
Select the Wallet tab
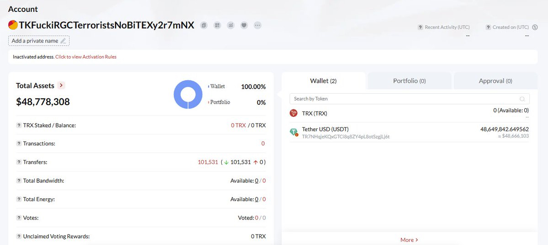(x=323, y=81)
